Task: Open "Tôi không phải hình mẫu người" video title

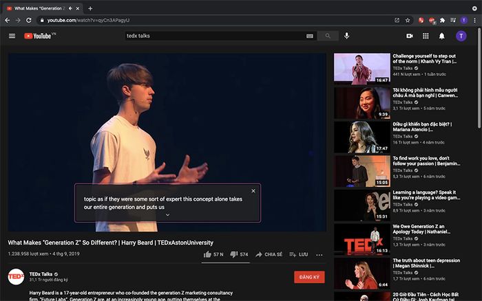Action: coord(425,93)
